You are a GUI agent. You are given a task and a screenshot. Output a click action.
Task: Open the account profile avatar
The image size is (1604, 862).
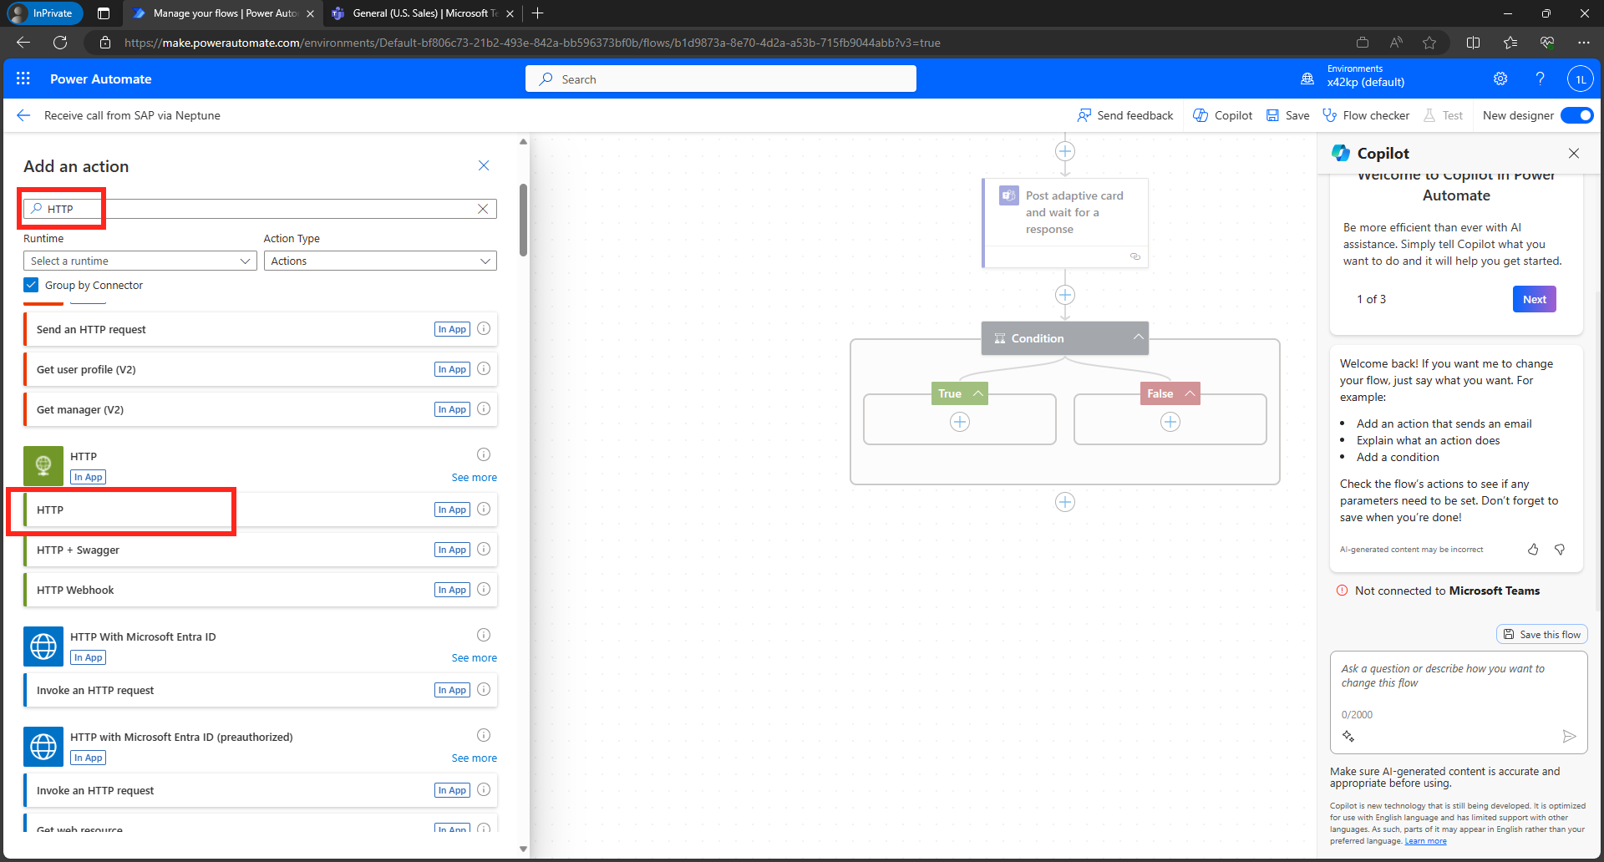(x=1580, y=79)
